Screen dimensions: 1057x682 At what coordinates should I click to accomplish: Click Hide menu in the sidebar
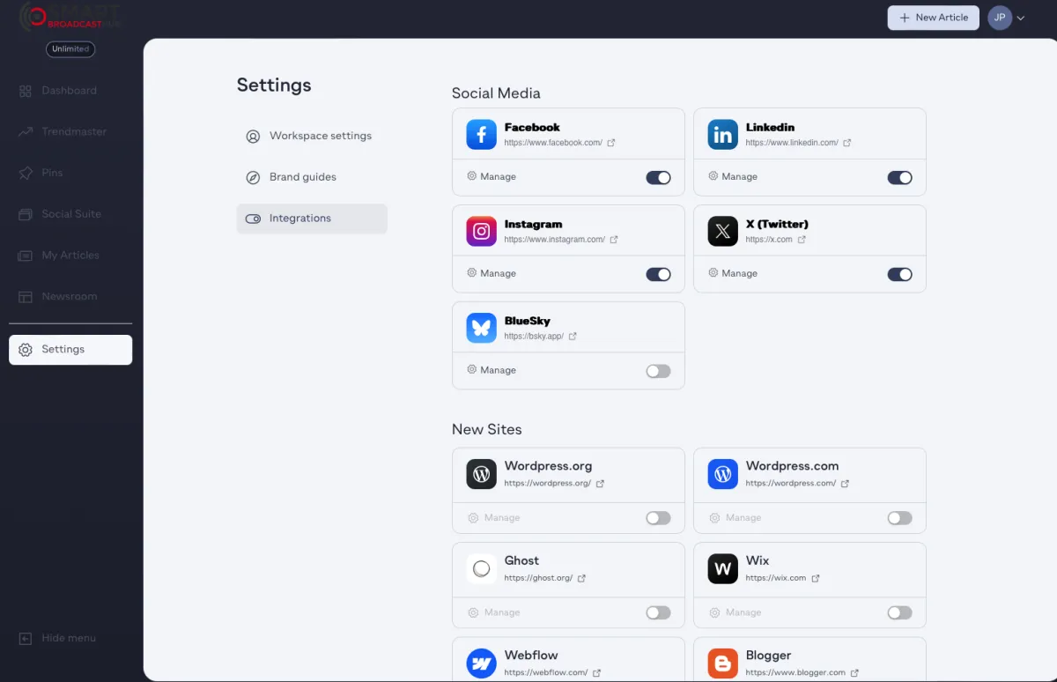point(58,638)
